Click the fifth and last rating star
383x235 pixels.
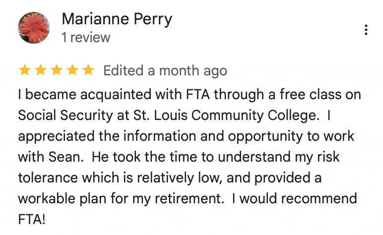click(x=88, y=70)
